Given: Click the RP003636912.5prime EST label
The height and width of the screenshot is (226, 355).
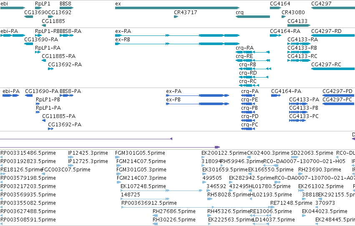Looking at the screenshot, I should click(x=149, y=203).
